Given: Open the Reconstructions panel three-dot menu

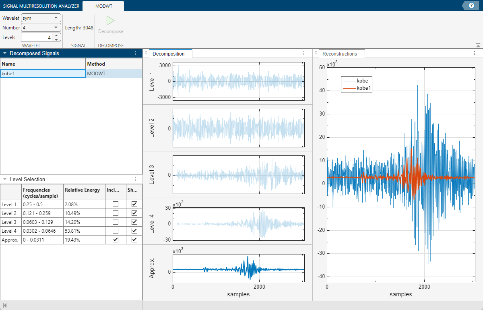Looking at the screenshot, I should click(475, 53).
